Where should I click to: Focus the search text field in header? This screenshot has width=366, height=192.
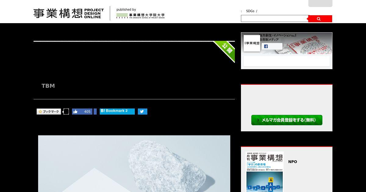point(274,19)
